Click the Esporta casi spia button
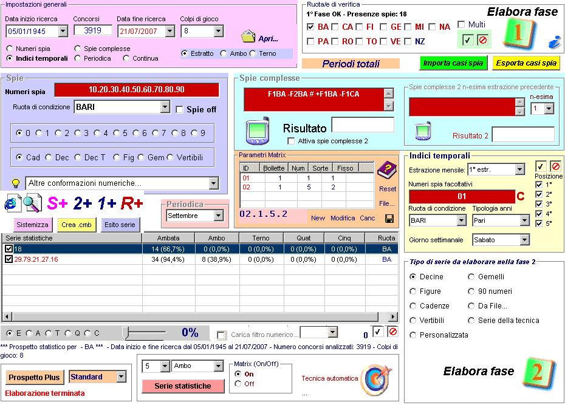The image size is (565, 405). tap(526, 63)
